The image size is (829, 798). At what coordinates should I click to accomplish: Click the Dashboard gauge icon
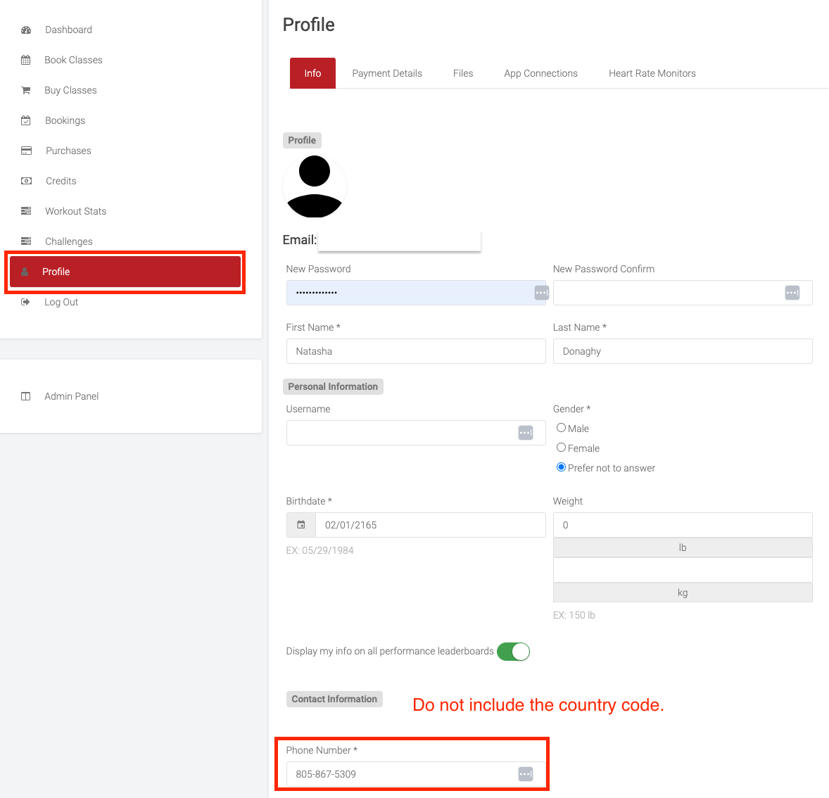(26, 30)
